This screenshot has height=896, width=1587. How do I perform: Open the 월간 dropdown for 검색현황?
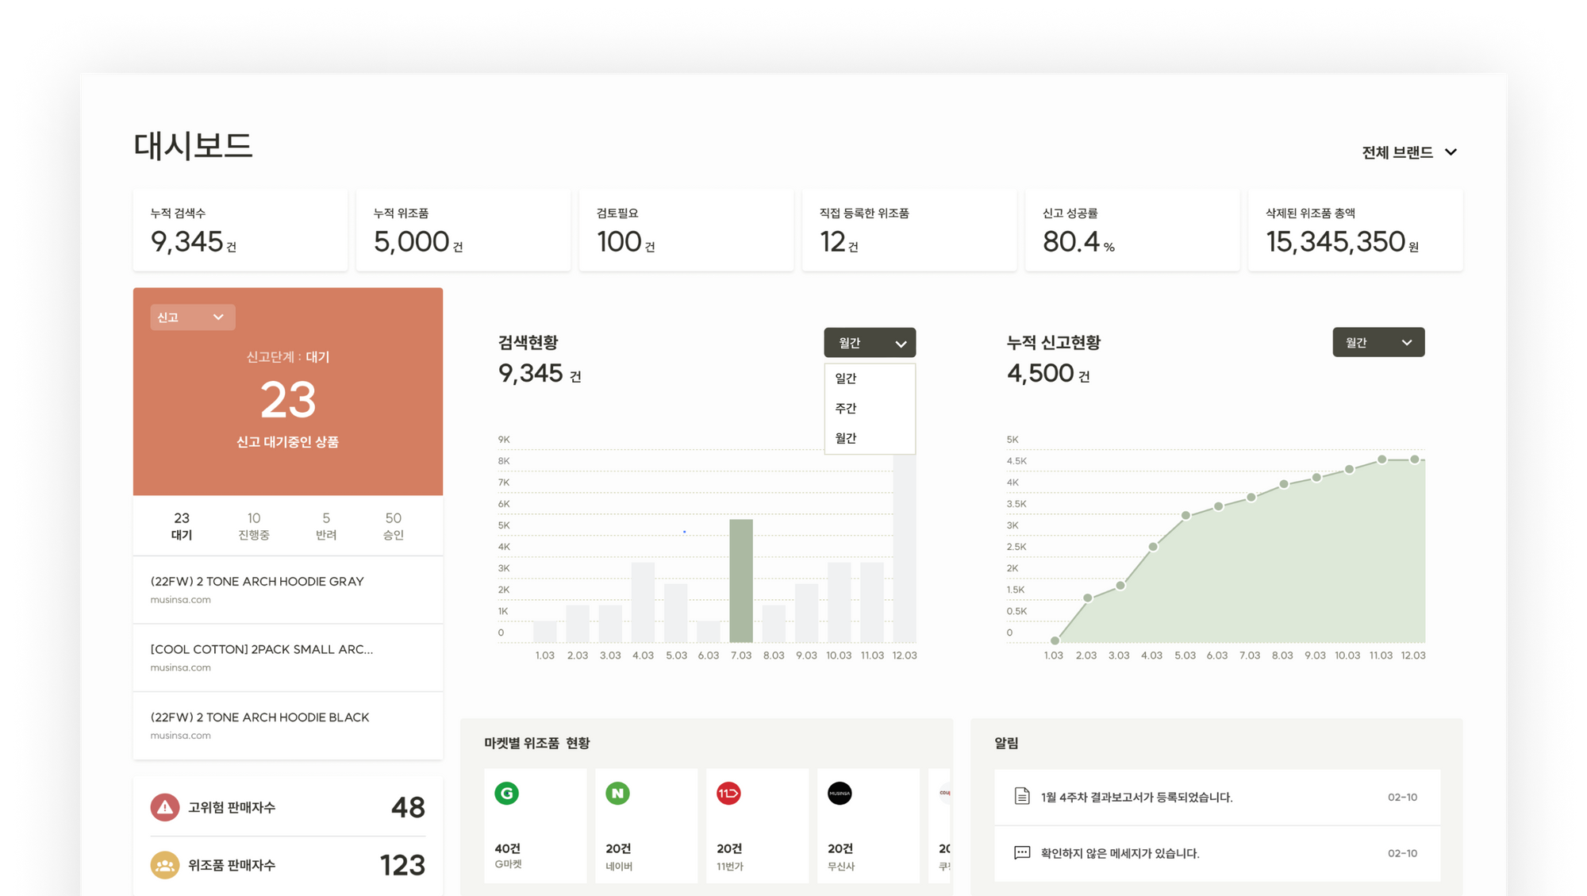point(870,342)
